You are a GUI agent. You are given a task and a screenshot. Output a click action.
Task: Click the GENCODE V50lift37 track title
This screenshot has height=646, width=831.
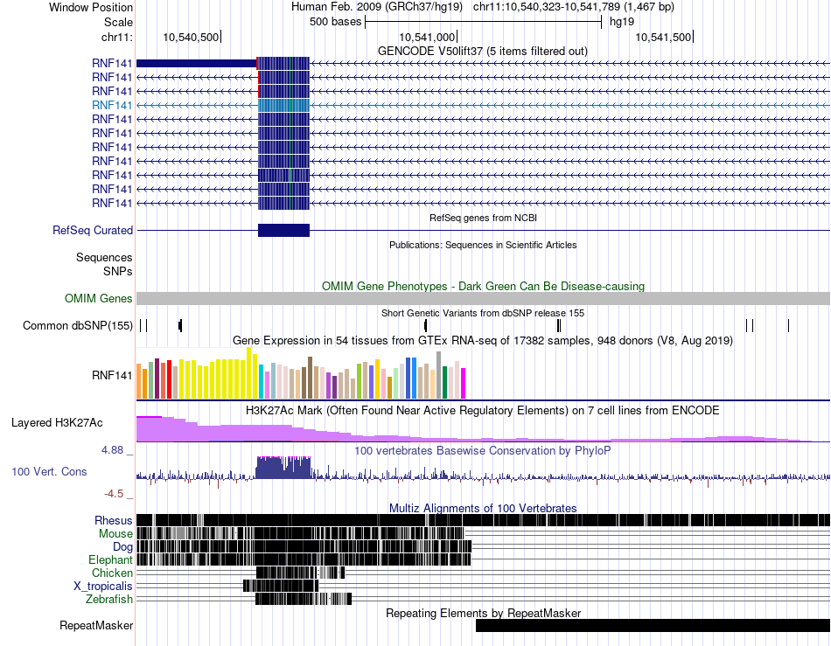[x=482, y=52]
